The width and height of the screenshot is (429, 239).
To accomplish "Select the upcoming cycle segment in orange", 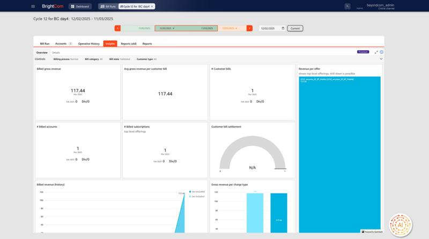I will pyautogui.click(x=232, y=28).
